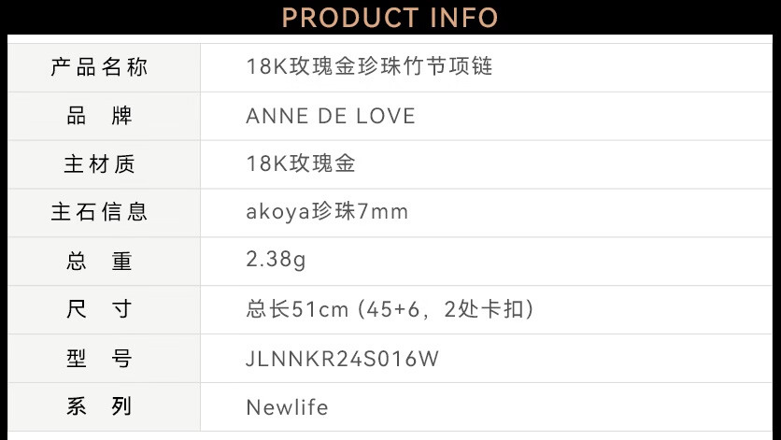781x440 pixels.
Task: Click the 2.38g weight value
Action: (x=276, y=261)
